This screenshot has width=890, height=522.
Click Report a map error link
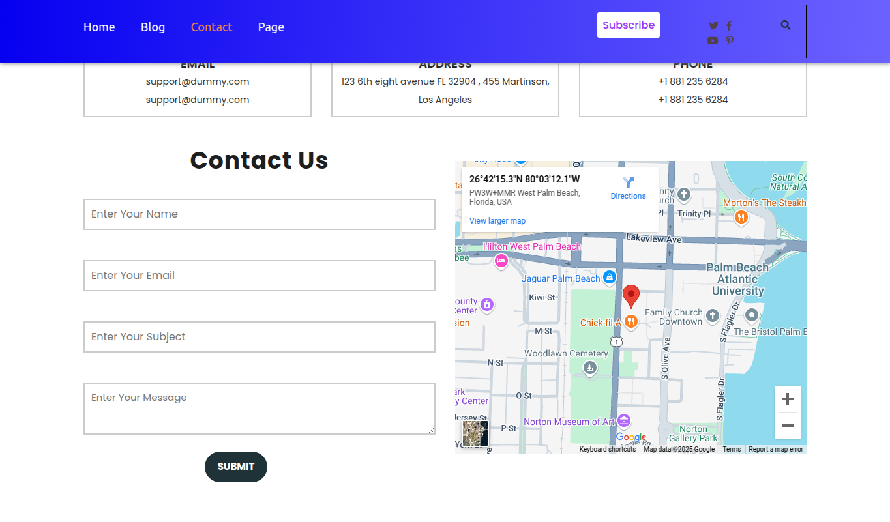776,449
